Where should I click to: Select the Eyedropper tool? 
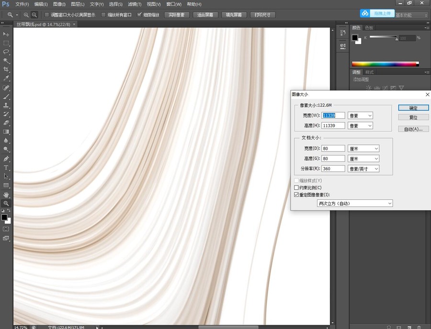6,78
